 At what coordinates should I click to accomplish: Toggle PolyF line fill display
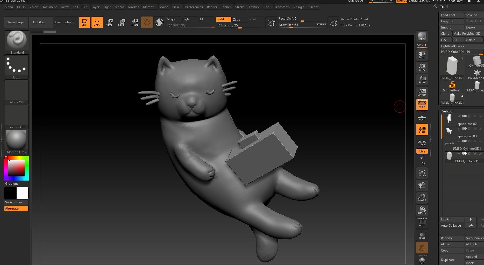click(x=422, y=223)
